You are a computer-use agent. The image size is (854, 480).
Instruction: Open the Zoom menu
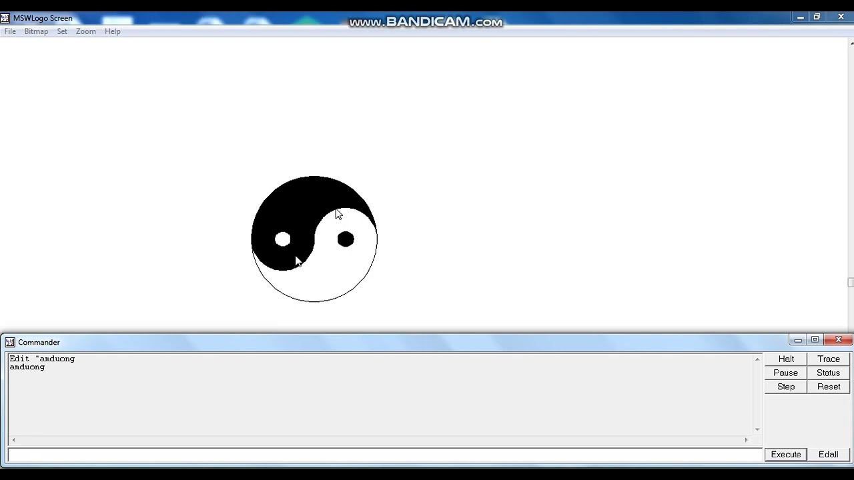coord(85,31)
